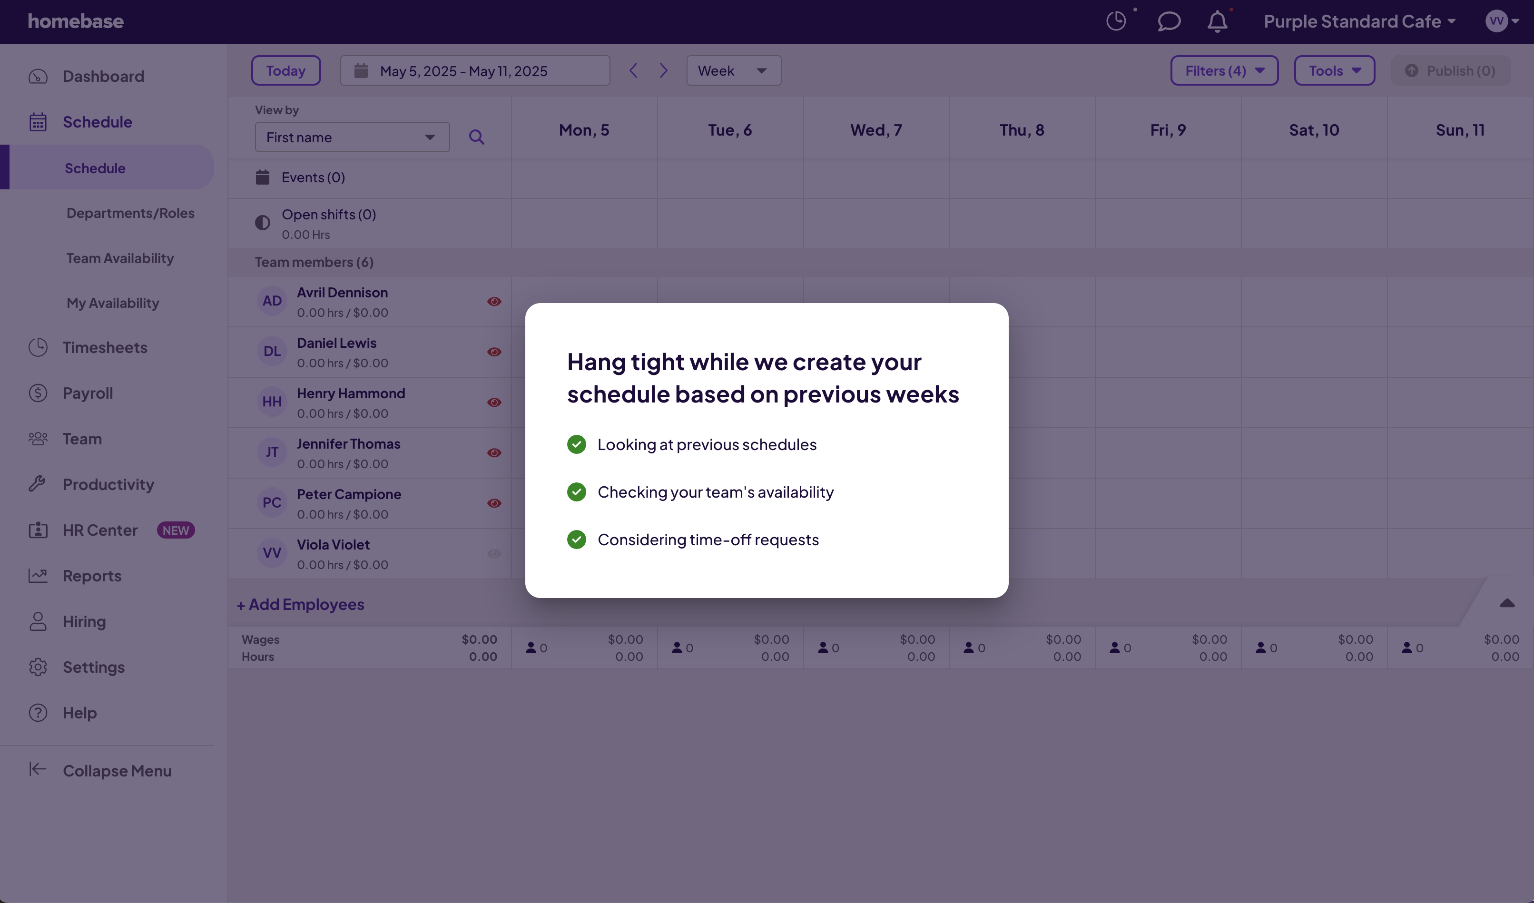Open the messages chat icon
Viewport: 1534px width, 903px height.
[x=1169, y=21]
